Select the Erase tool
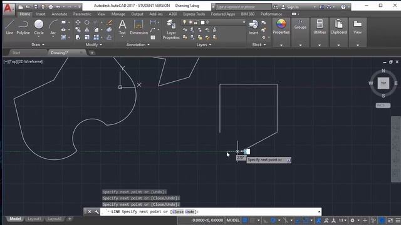401x225 pixels. pos(109,22)
